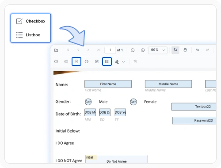Click the listbox icon in the callout
221x168 pixels.
point(19,35)
